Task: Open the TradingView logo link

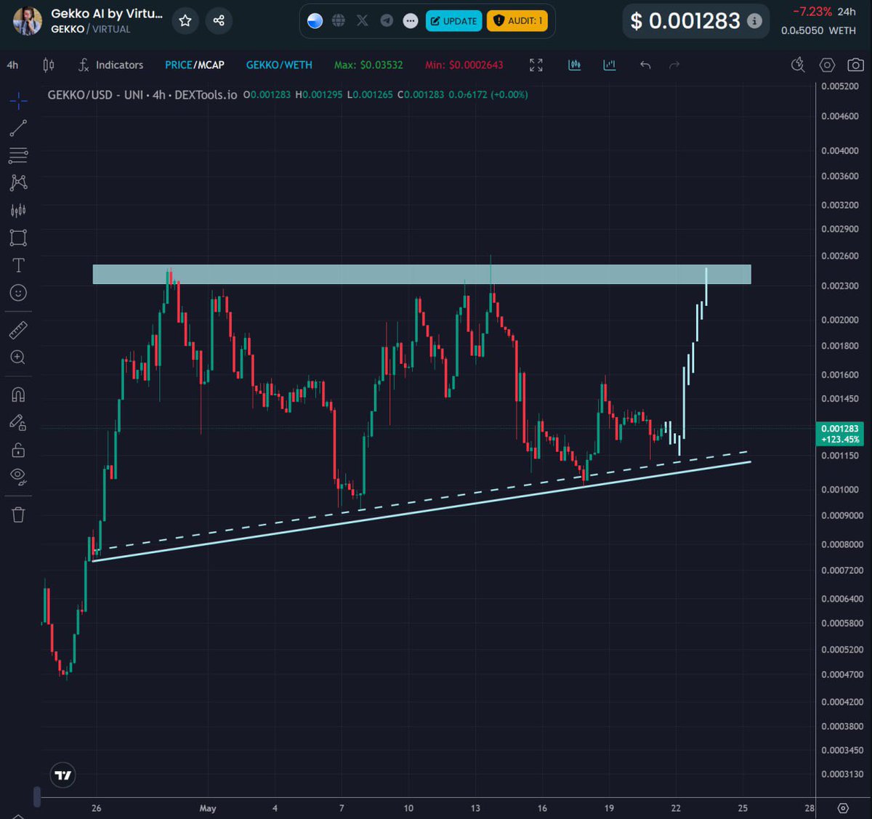Action: coord(63,775)
